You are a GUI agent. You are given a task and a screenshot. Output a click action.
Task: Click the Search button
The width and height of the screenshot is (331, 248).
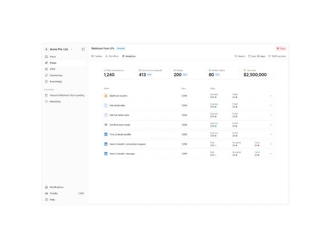click(x=240, y=56)
